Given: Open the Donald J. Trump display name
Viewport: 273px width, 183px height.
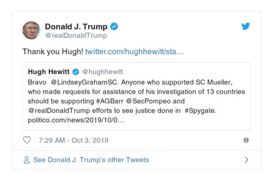Looking at the screenshot, I should pos(76,27).
